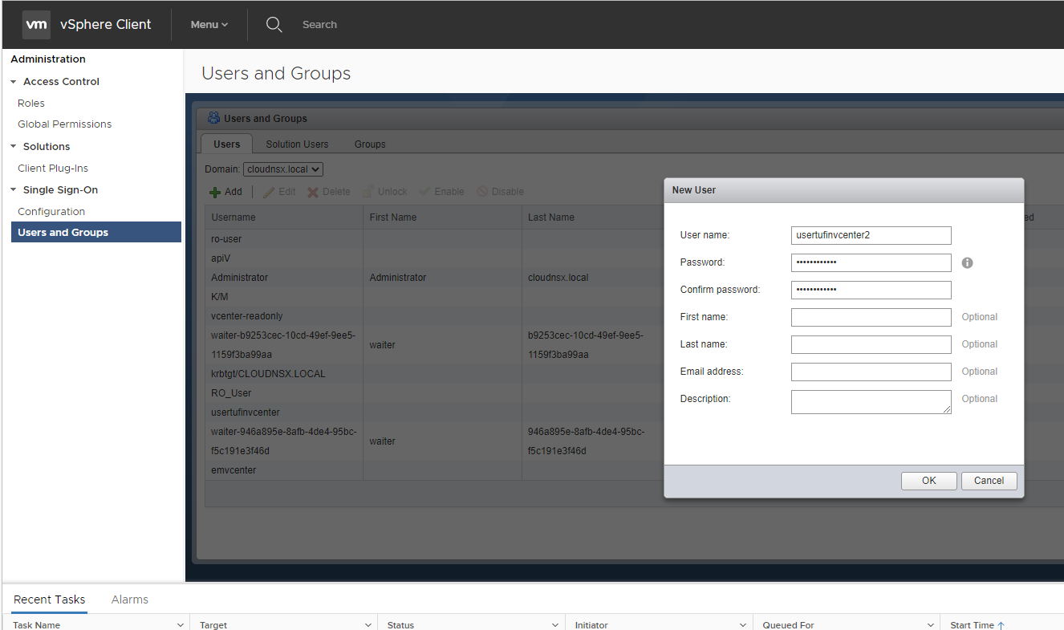
Task: Click the First name input field
Action: pyautogui.click(x=871, y=317)
